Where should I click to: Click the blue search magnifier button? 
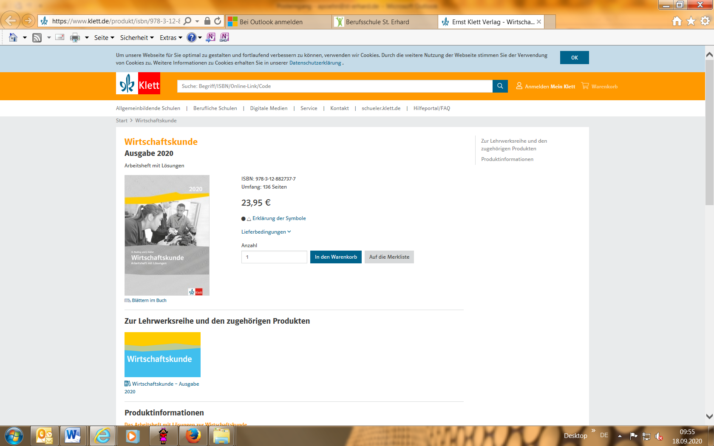(500, 86)
